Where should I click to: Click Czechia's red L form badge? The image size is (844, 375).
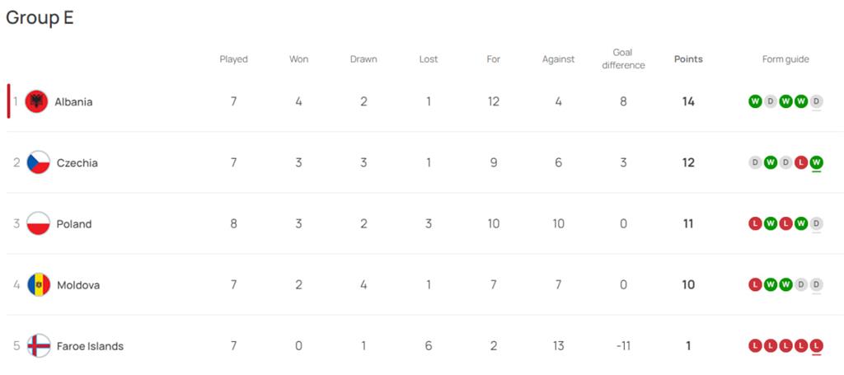point(801,163)
